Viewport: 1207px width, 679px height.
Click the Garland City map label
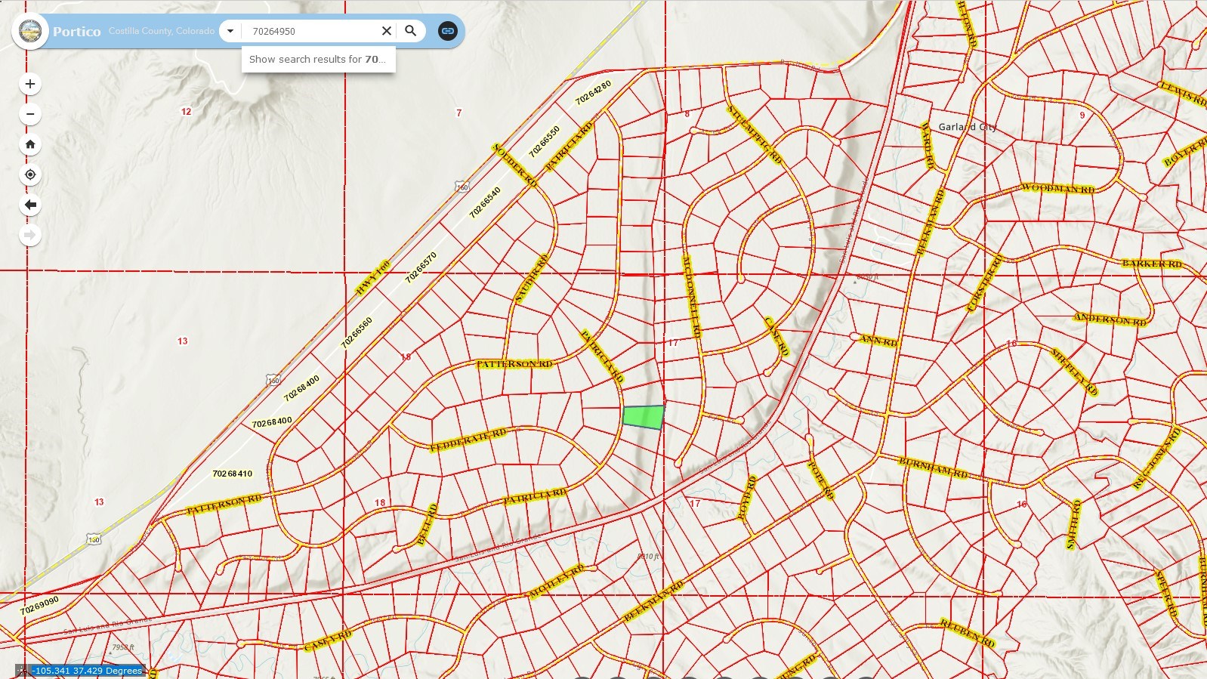pyautogui.click(x=967, y=127)
